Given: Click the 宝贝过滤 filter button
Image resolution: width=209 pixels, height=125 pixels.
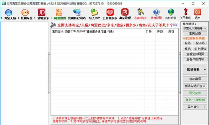Looking at the screenshot, I should pos(195,33).
